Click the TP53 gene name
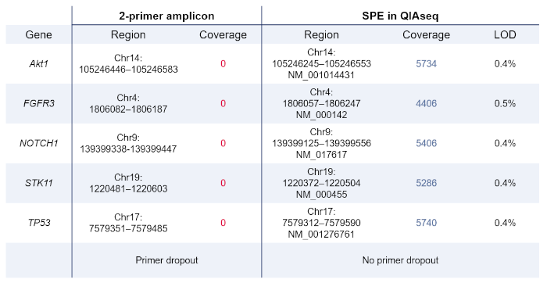The height and width of the screenshot is (308, 547). point(39,223)
